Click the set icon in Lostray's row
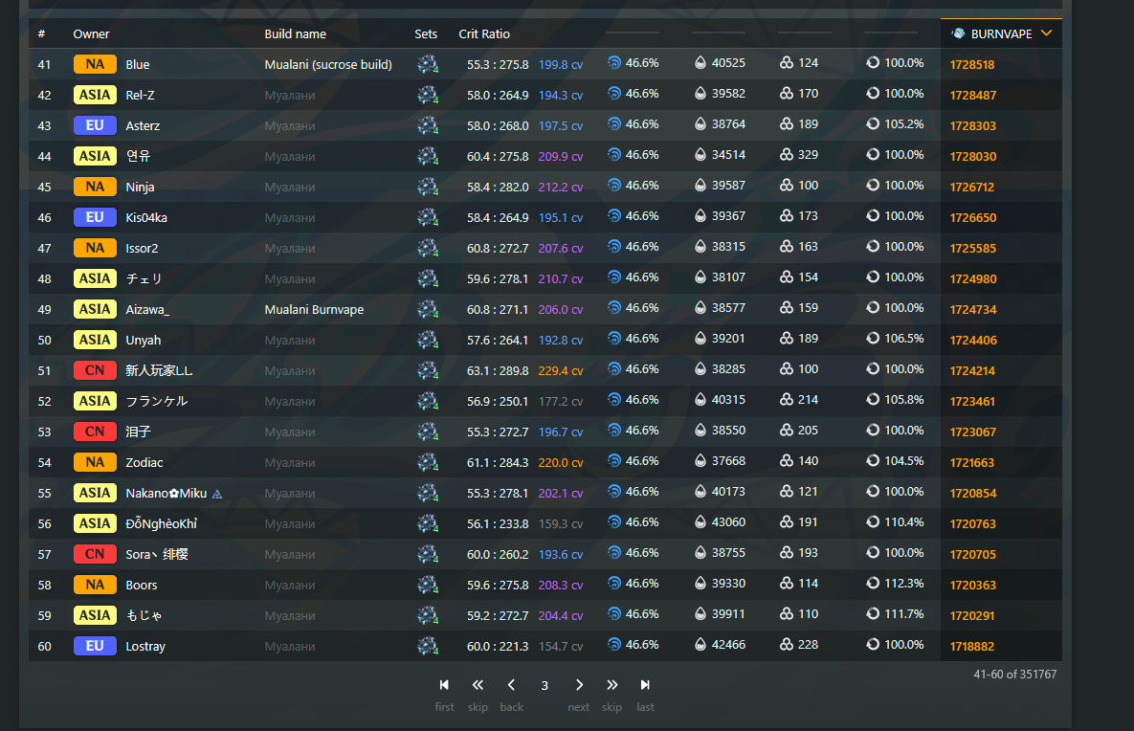 [428, 646]
